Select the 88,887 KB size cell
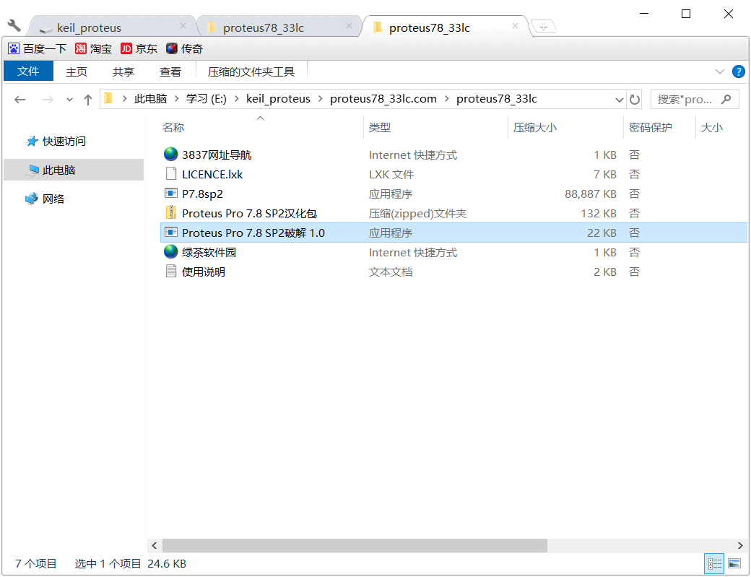 (x=590, y=194)
